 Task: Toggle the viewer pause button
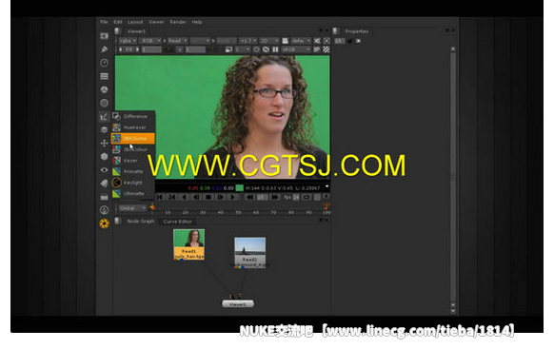pos(275,49)
